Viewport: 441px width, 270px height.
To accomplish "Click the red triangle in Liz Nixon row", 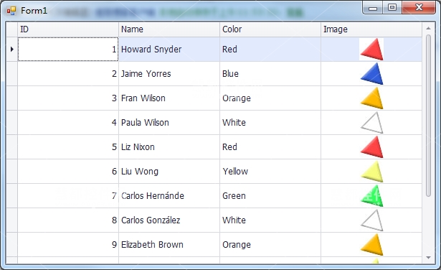I will click(x=371, y=147).
